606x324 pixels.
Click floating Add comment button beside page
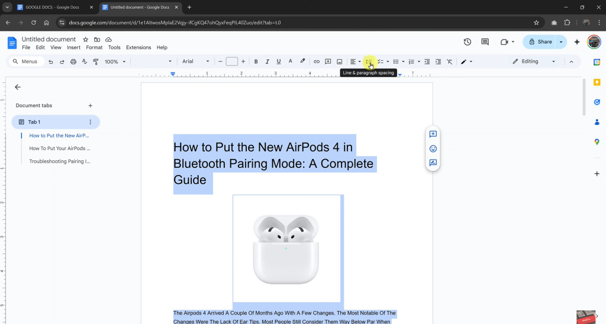coord(433,134)
